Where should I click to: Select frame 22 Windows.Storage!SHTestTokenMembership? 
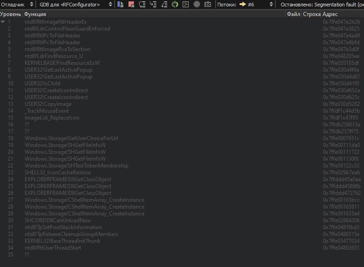182,166
